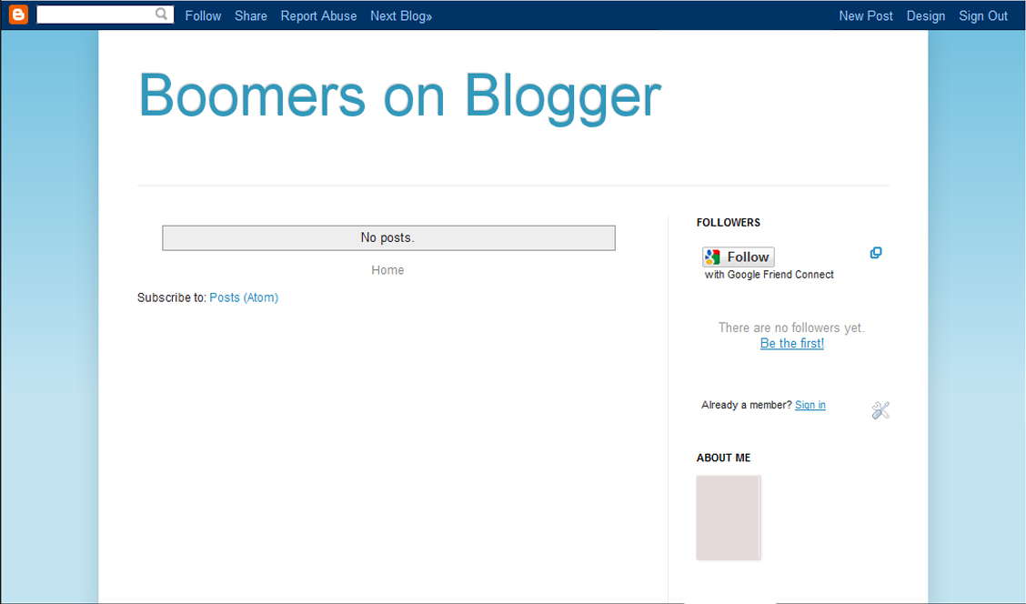Click Follow in the navbar
This screenshot has height=604, width=1026.
click(x=202, y=15)
